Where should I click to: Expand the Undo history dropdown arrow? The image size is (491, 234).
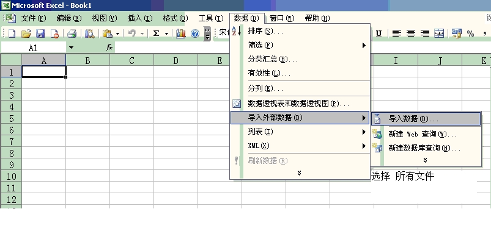(142, 34)
